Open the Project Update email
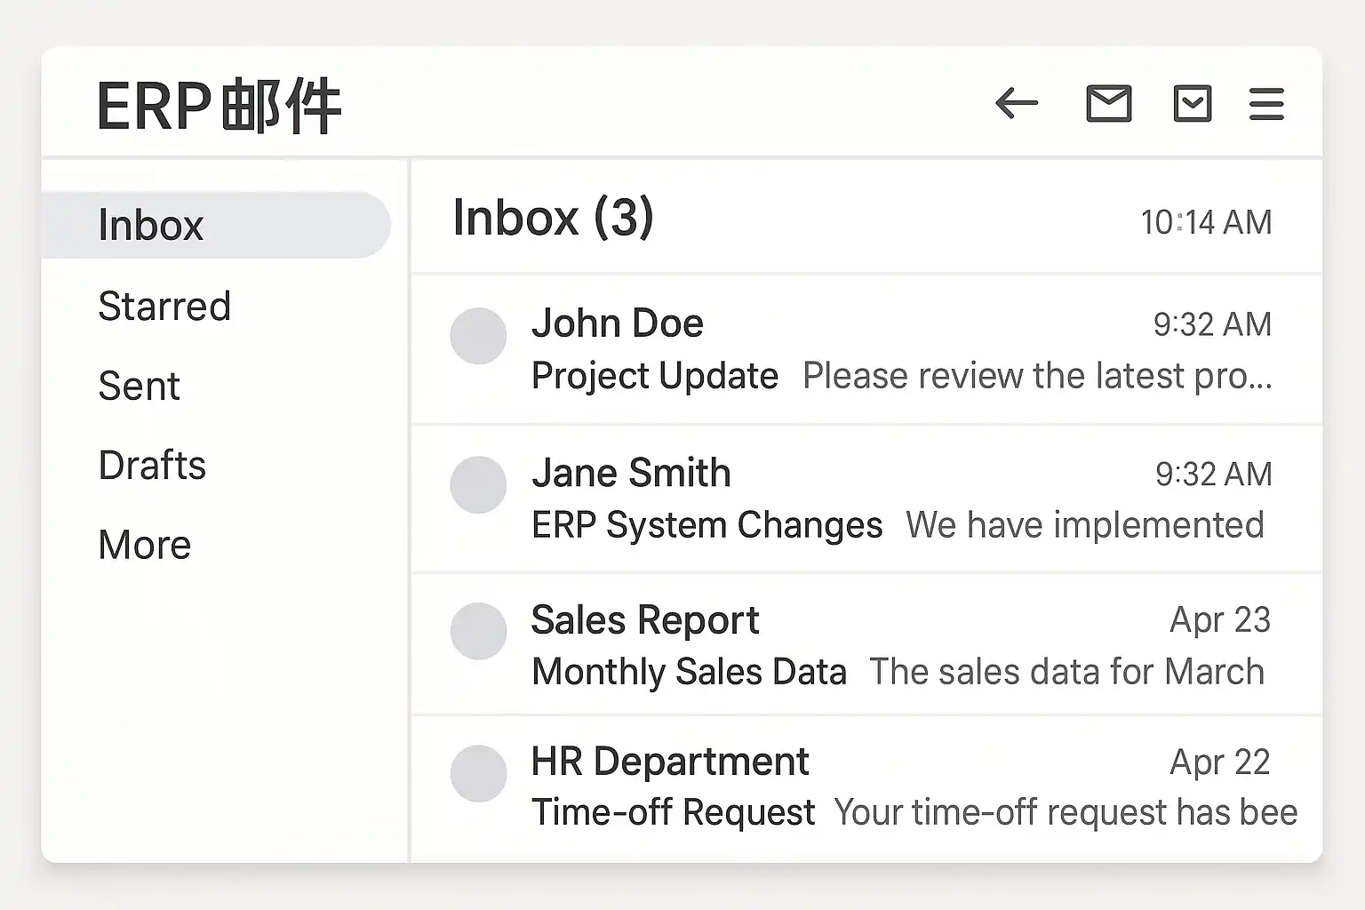 click(655, 376)
